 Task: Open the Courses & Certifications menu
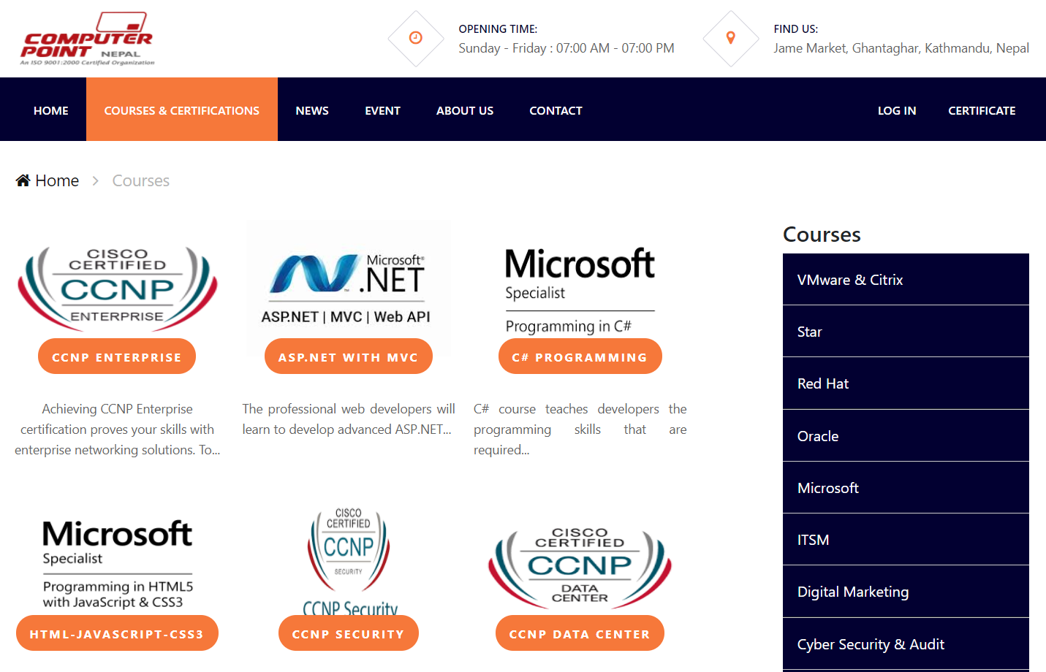click(x=181, y=110)
